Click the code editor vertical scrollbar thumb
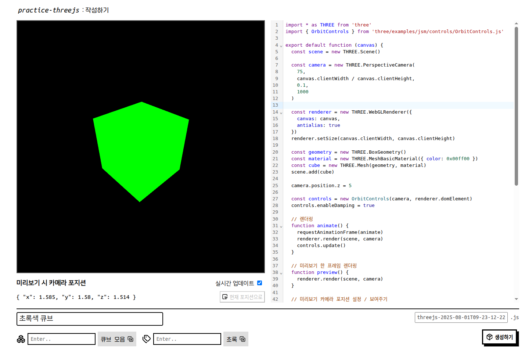 click(x=516, y=107)
